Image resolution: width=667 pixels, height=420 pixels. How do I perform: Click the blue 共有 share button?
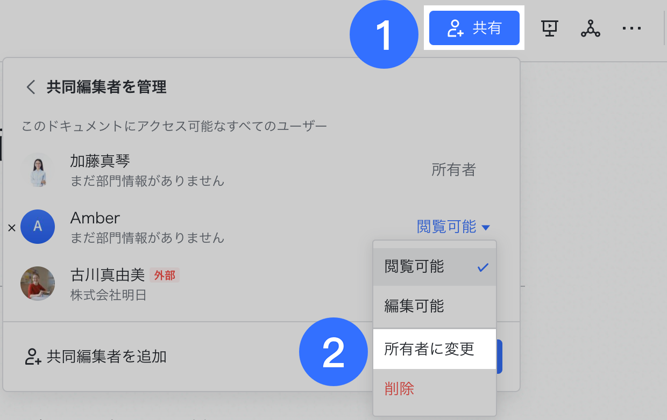click(x=474, y=28)
